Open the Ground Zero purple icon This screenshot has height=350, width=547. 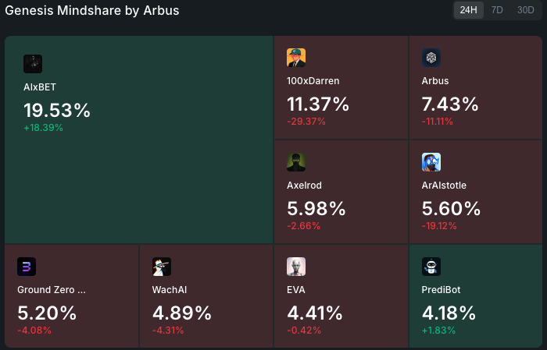(27, 267)
